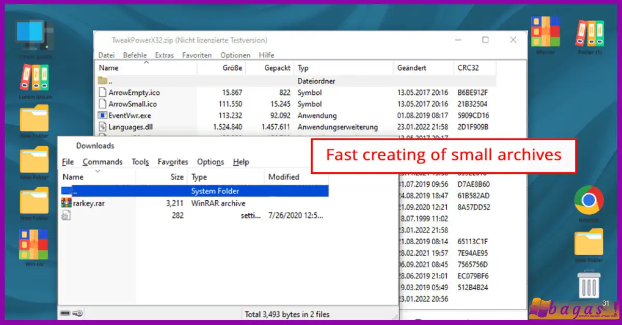Open the Recycle Bin

(588, 285)
